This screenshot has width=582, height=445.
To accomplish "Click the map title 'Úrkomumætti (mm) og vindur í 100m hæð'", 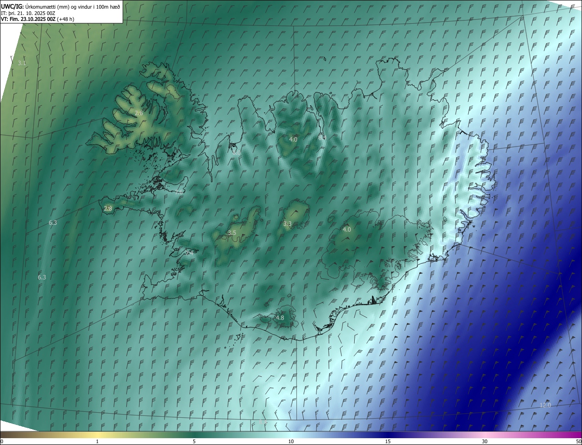I will (73, 6).
